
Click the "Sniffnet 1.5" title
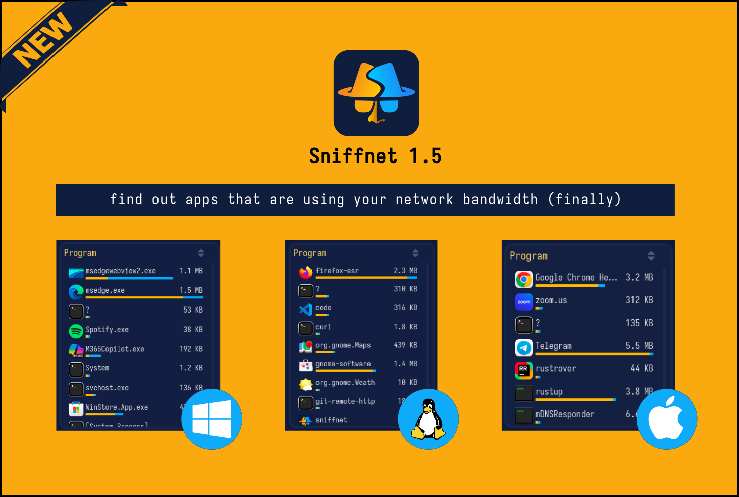376,156
